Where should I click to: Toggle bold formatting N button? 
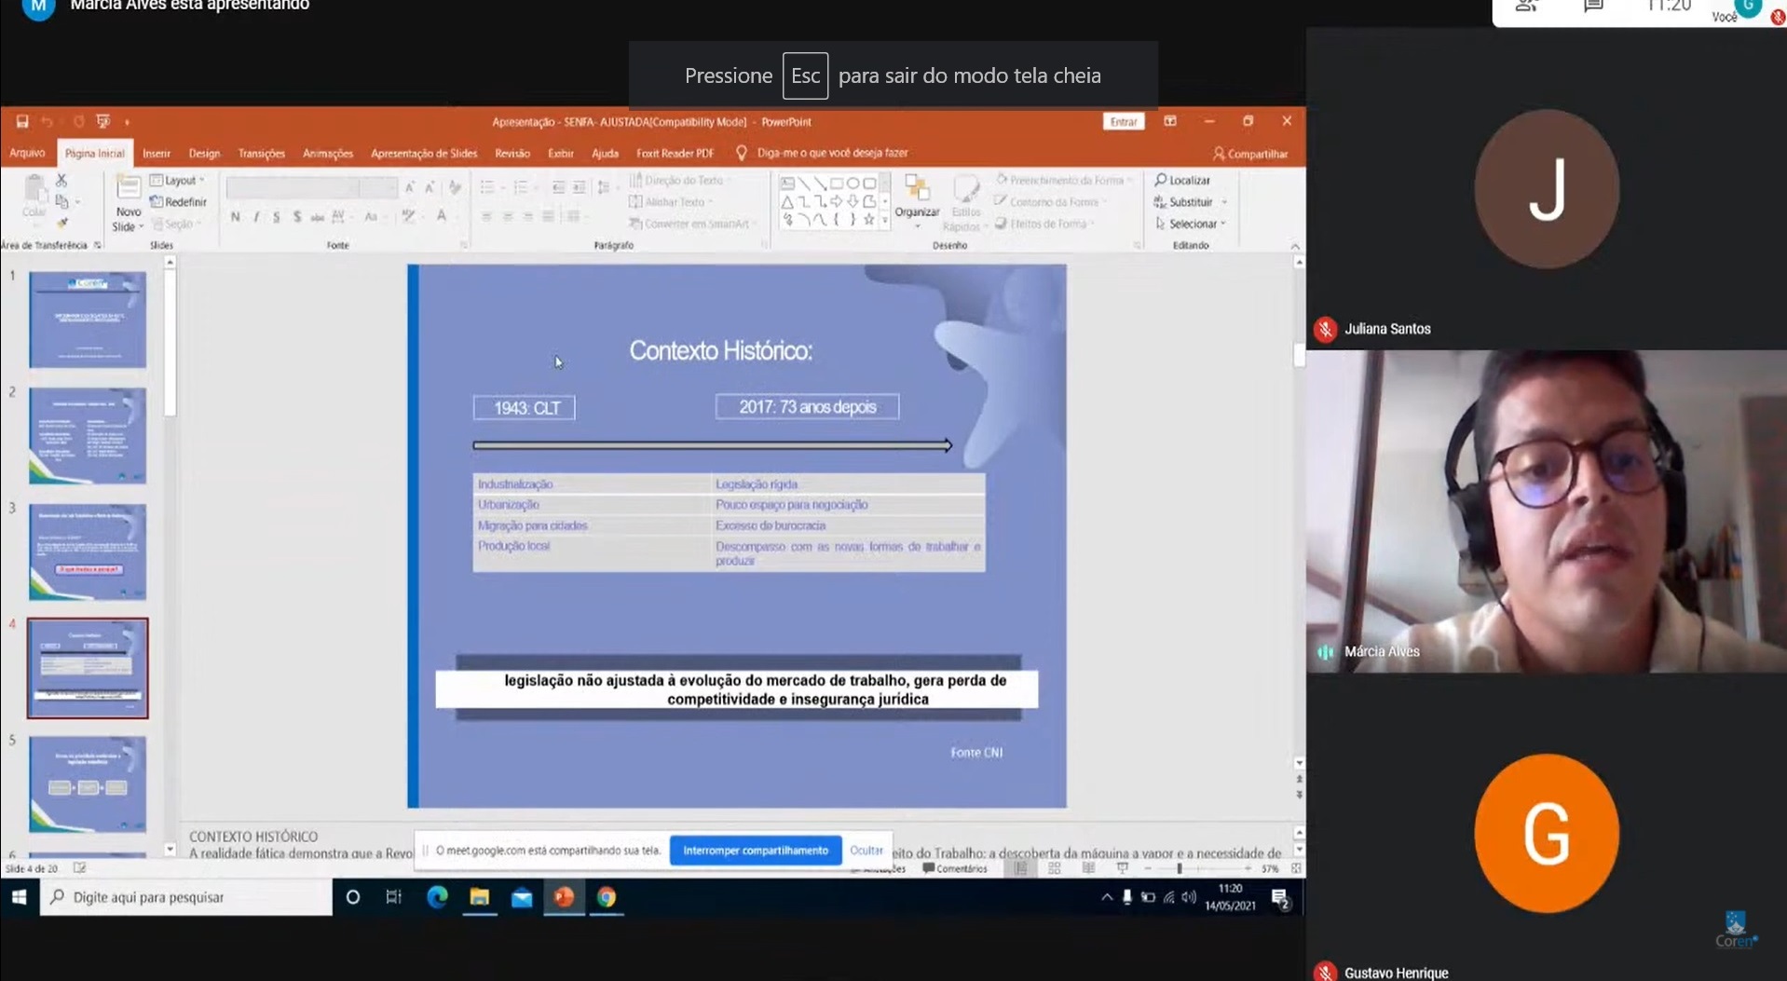(235, 217)
